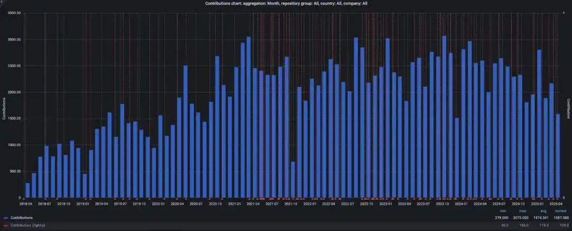Open the Contributions chart panel title menu
Screen dimensions: 572x231
pos(286,3)
